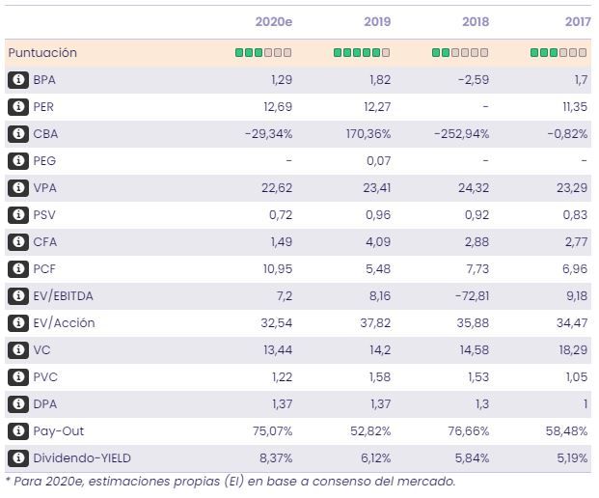
Task: Click the info icon beside BPA
Action: (x=17, y=80)
